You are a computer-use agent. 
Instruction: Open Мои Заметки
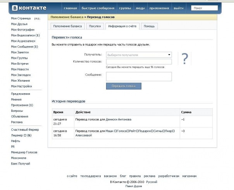(x=20, y=52)
